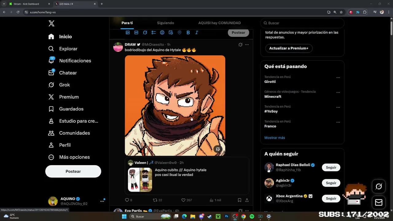Bookmark this page with star icon
This screenshot has height=221, width=393.
pos(341,12)
